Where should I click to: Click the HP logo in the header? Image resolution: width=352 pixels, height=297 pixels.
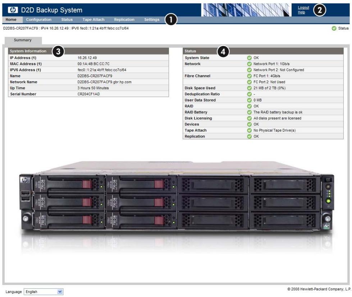click(13, 10)
